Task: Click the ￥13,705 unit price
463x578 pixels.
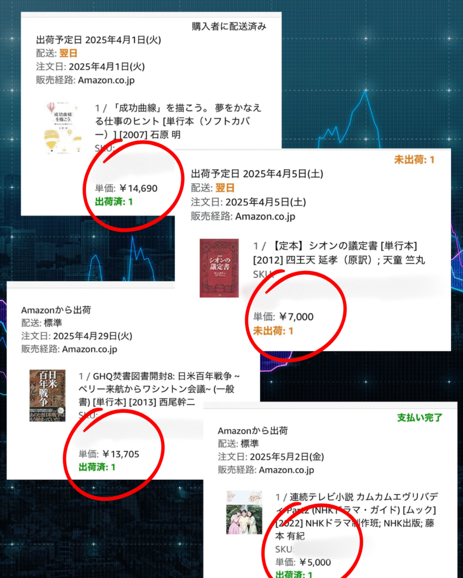Action: coord(121,454)
